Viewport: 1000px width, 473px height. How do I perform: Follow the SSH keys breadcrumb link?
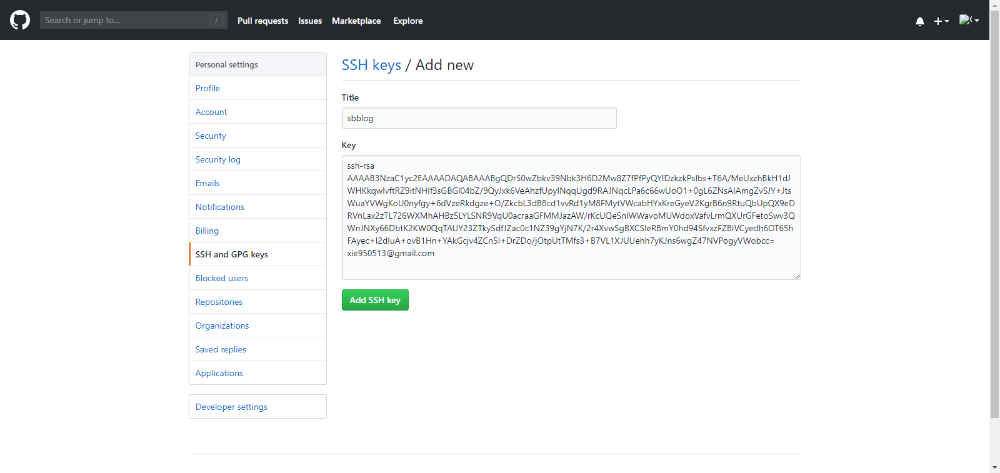pos(371,65)
